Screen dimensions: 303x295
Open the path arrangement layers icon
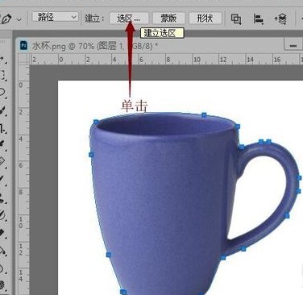pyautogui.click(x=280, y=19)
